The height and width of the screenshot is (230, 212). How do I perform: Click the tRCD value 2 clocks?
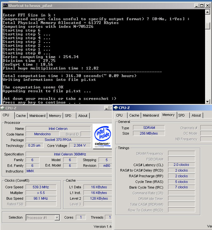click(181, 170)
